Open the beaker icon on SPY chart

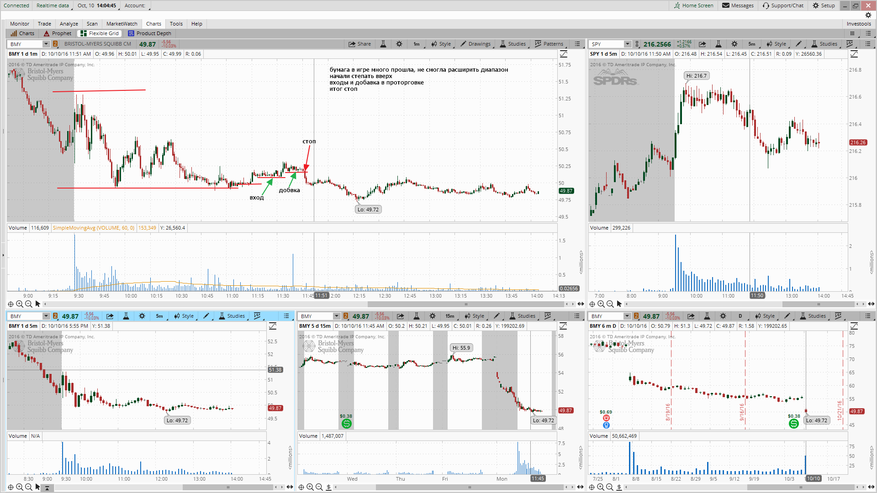coord(719,44)
